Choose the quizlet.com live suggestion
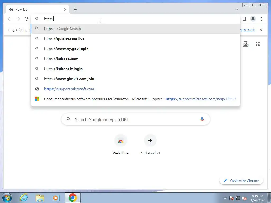Screen dimensions: 271x203 click(x=135, y=39)
